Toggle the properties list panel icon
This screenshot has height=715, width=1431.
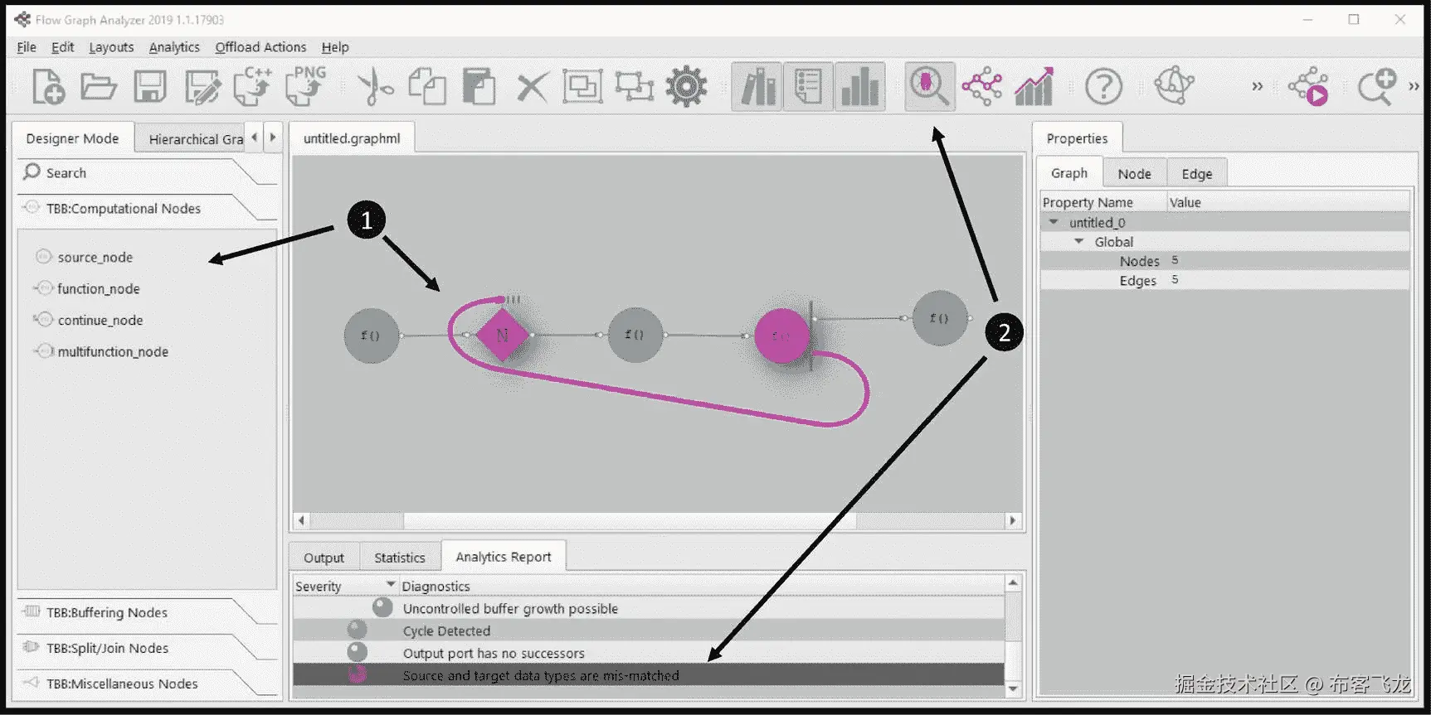pos(808,87)
